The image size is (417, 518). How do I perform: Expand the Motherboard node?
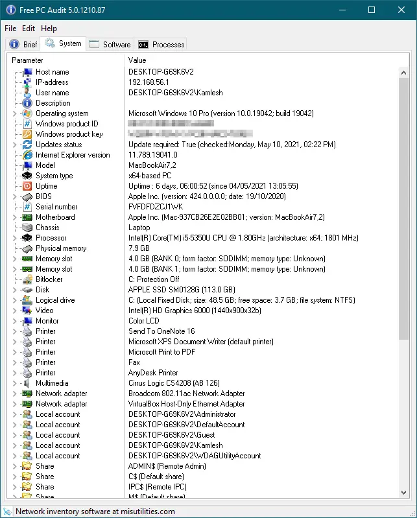click(14, 217)
